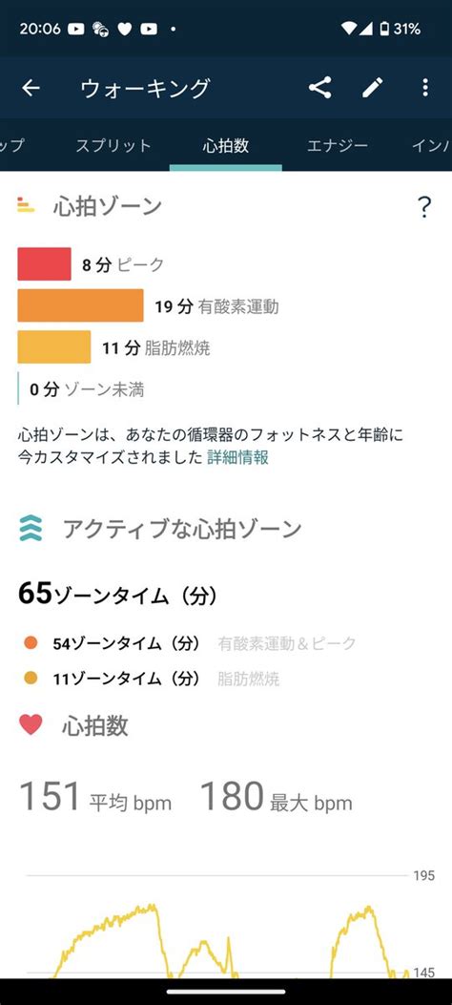
Task: Tap the red ピーク zone bar
Action: (x=44, y=264)
